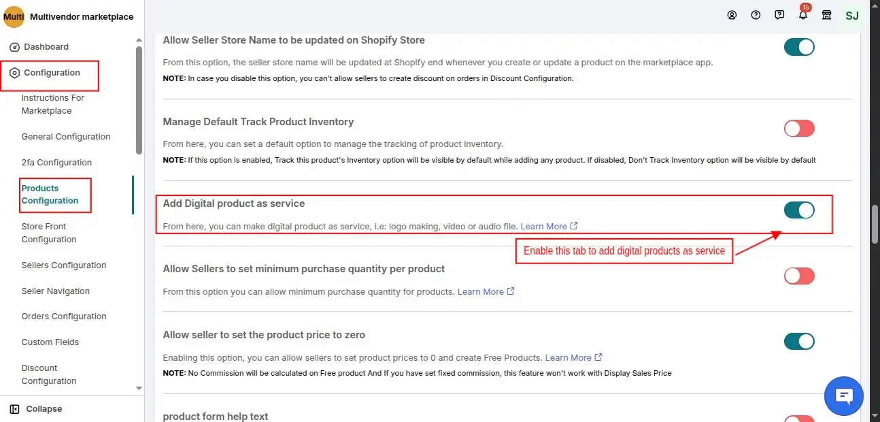The image size is (880, 422).
Task: Open the profile icon in the header
Action: pyautogui.click(x=732, y=14)
